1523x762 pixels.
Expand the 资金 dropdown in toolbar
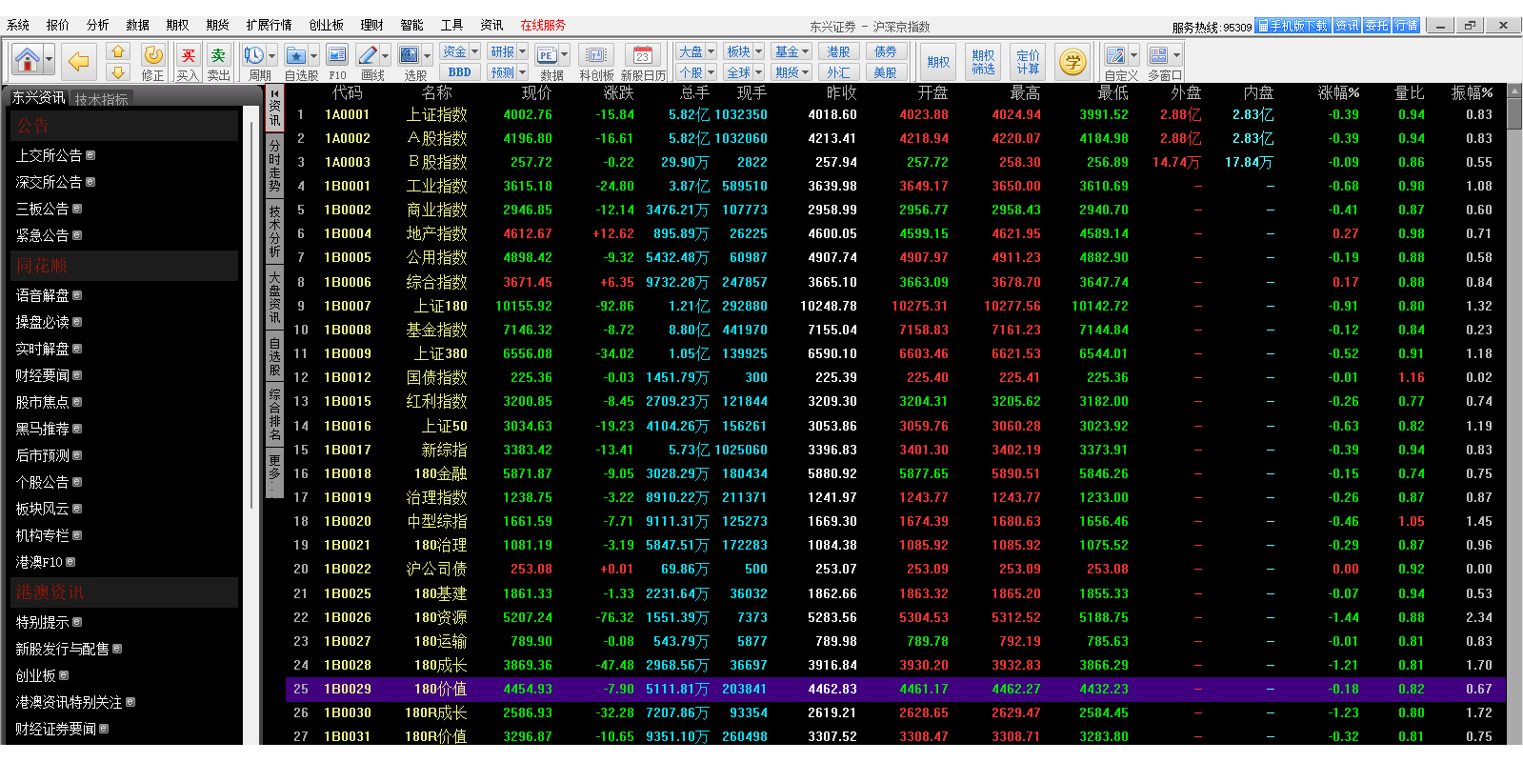coord(474,51)
